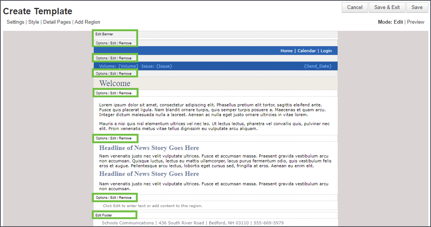
Task: Click 'Click Edit to enter text' placeholder text
Action: (152, 206)
